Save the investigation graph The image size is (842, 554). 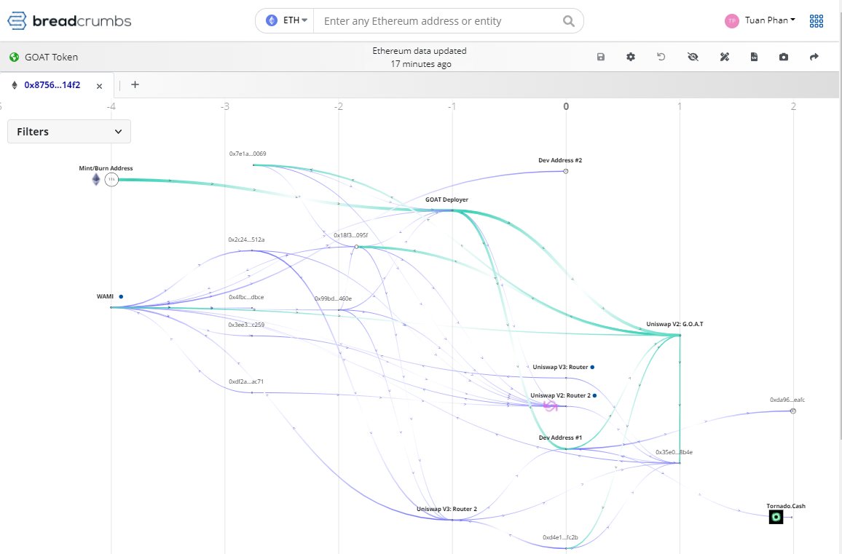601,57
